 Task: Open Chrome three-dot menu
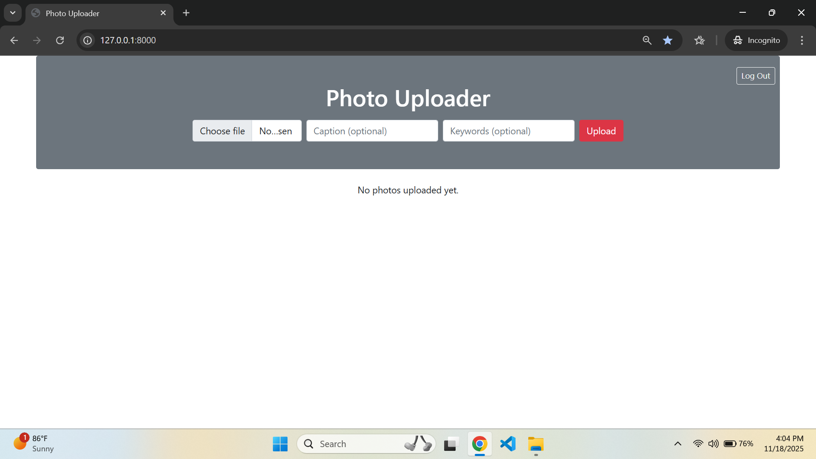pos(802,40)
